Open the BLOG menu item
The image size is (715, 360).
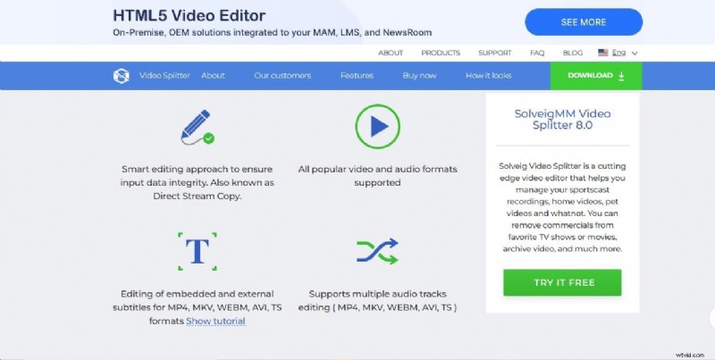[x=573, y=53]
